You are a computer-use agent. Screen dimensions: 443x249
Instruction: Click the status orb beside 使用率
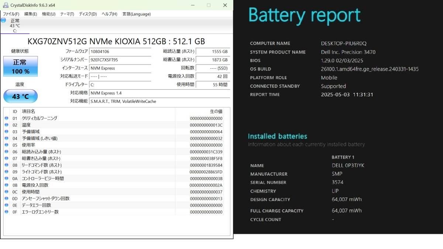[6, 145]
